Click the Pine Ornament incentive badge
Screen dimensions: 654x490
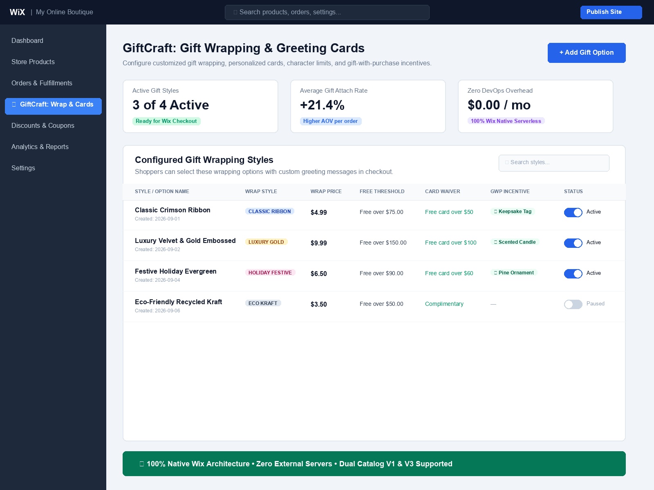pos(514,273)
